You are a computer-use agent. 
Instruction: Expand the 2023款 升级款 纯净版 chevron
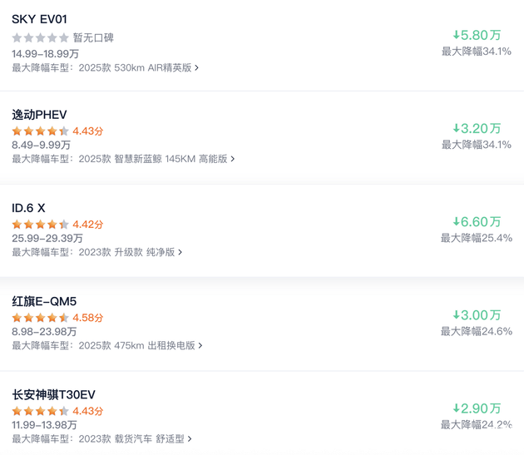(x=180, y=252)
